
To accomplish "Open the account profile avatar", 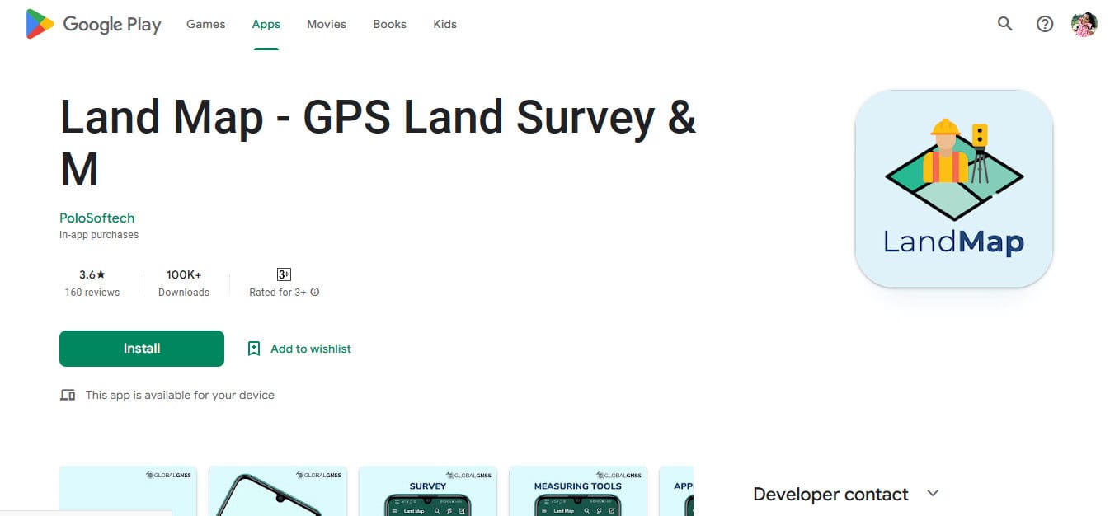I will click(x=1084, y=24).
